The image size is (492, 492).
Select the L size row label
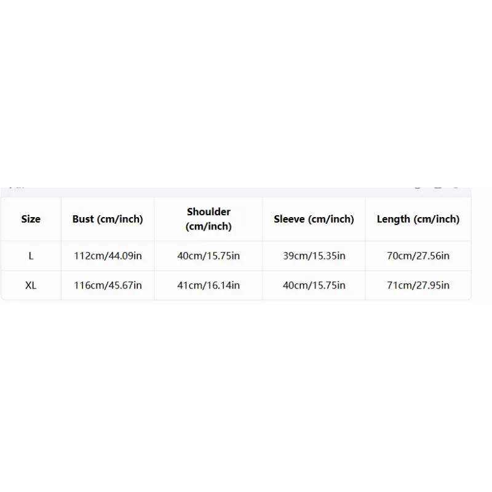31,256
